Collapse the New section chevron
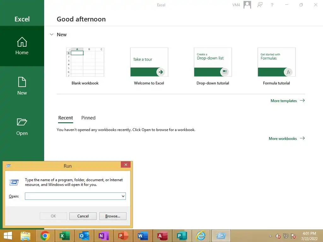This screenshot has width=323, height=242. click(51, 35)
